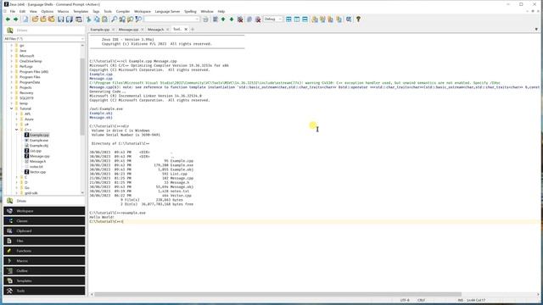Select the Java folder
The height and width of the screenshot is (305, 543).
pyautogui.click(x=23, y=51)
